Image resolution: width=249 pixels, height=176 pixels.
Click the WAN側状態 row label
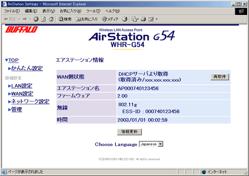pyautogui.click(x=71, y=77)
